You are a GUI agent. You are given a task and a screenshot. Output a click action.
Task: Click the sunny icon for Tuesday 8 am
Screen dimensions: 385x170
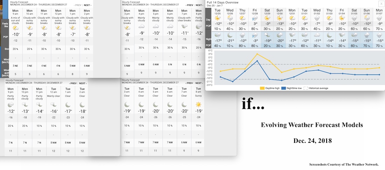[198, 105]
